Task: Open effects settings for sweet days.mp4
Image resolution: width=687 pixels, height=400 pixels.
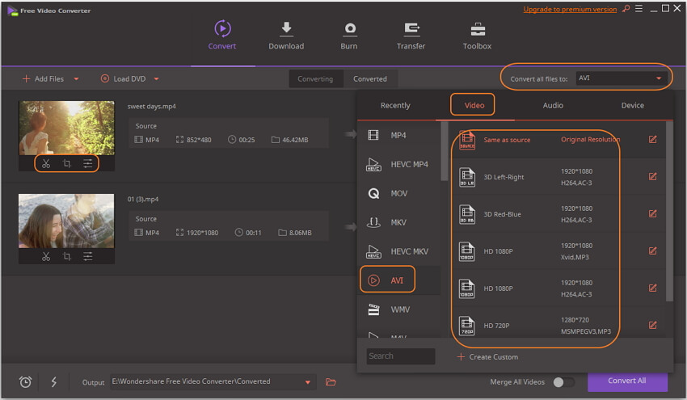Action: (87, 164)
